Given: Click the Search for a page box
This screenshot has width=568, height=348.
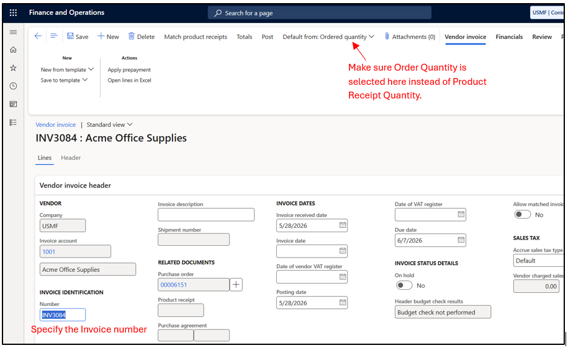Looking at the screenshot, I should click(320, 13).
